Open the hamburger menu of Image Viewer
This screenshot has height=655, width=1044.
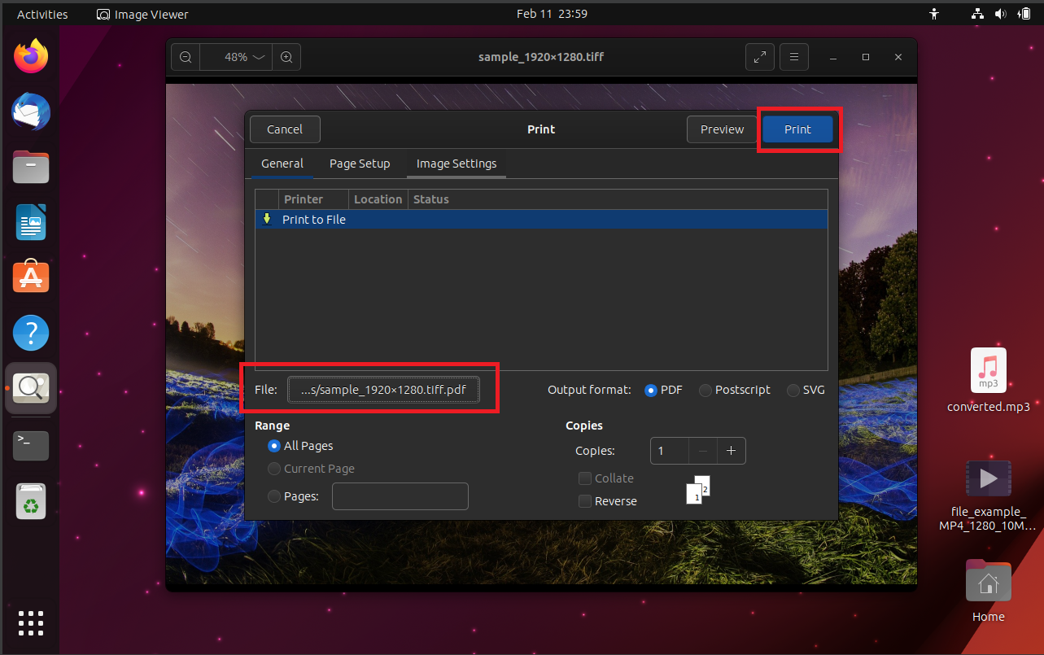(x=793, y=56)
